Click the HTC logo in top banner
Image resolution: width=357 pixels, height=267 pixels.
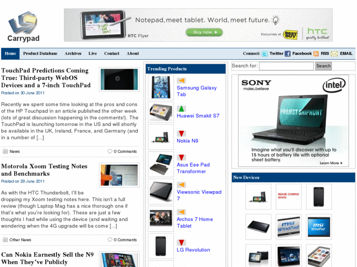click(x=317, y=33)
